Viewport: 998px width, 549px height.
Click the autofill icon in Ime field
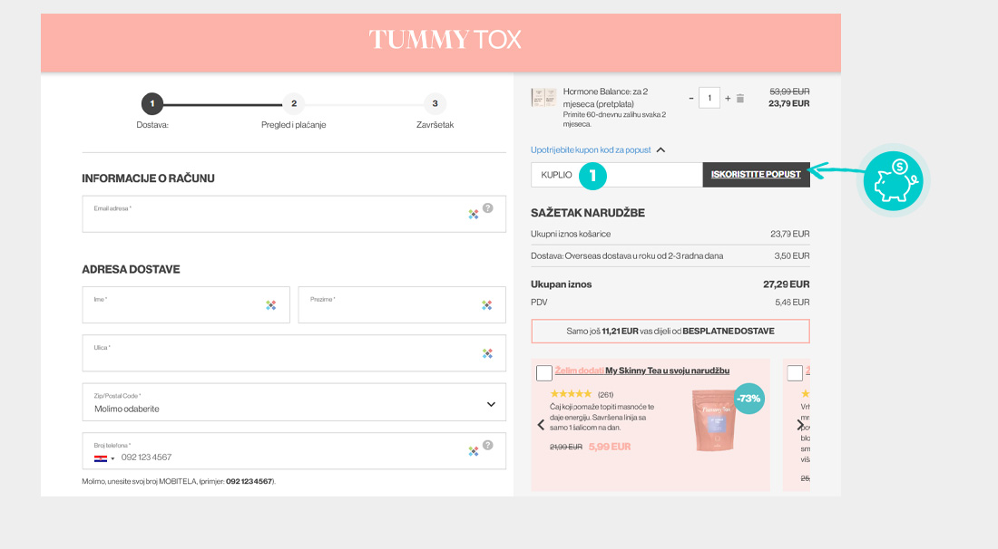271,305
